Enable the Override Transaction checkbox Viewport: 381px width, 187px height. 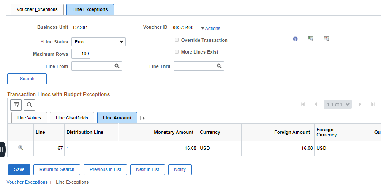(x=177, y=41)
